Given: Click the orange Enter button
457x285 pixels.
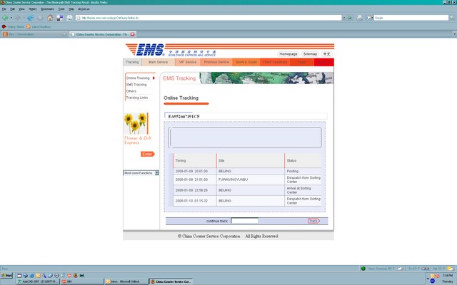Looking at the screenshot, I should click(x=148, y=154).
